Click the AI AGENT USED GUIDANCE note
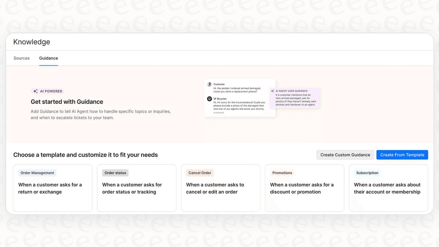This screenshot has height=247, width=439. [x=295, y=98]
